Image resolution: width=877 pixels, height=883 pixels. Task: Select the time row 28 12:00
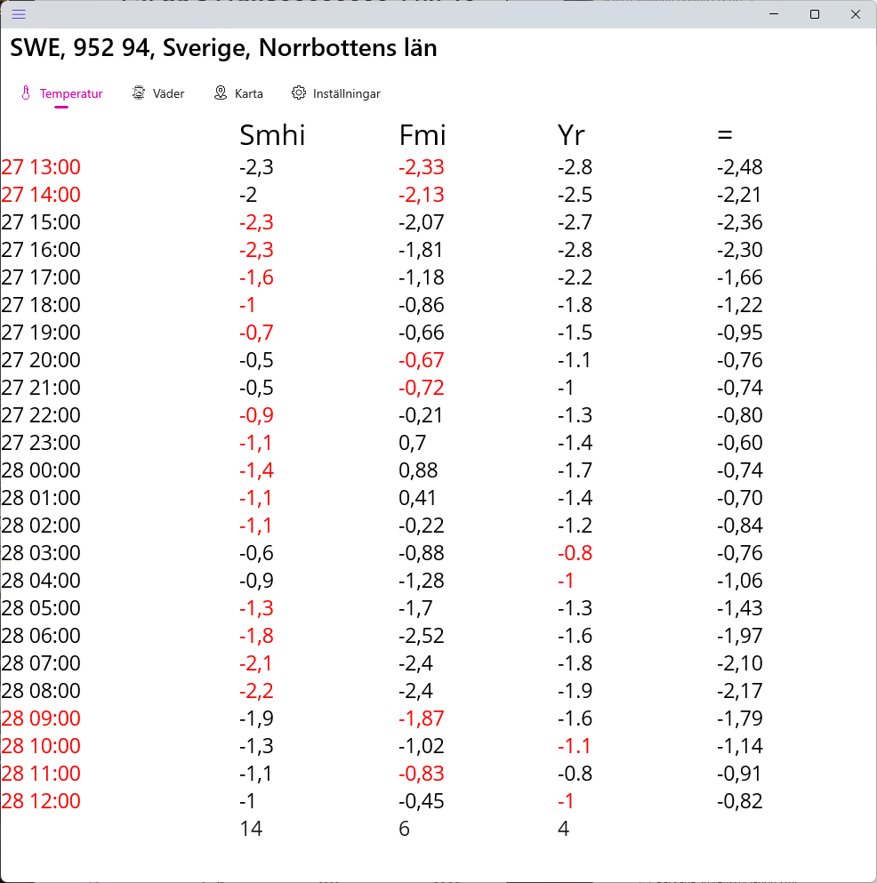(41, 802)
